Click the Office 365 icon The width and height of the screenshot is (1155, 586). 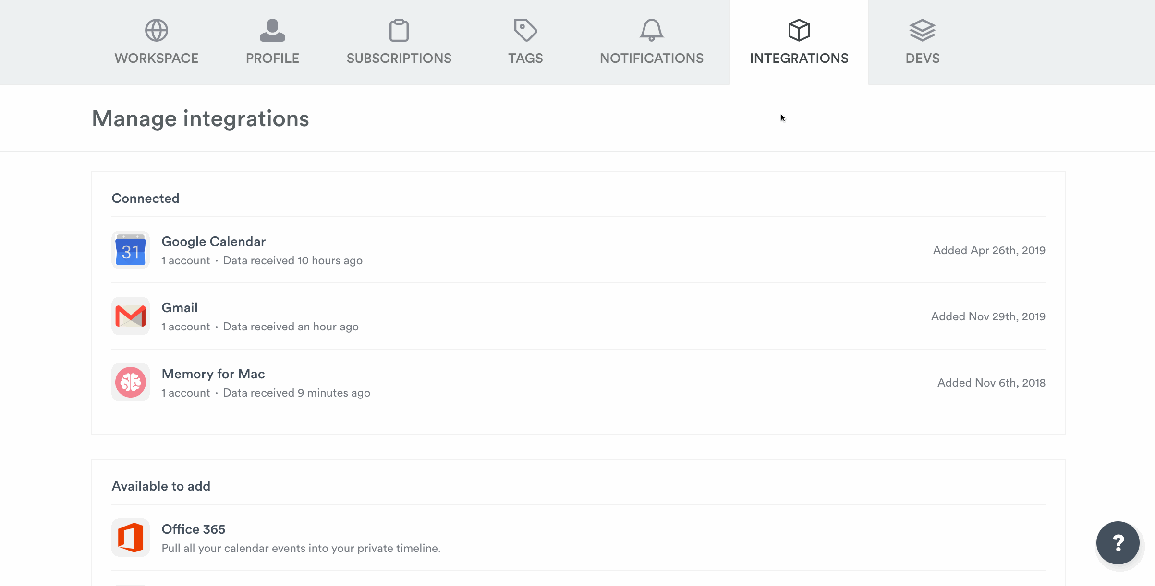(x=131, y=538)
